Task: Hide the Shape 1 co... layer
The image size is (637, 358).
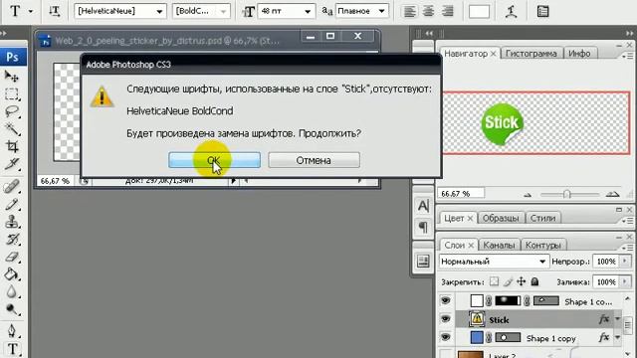Action: tap(446, 300)
